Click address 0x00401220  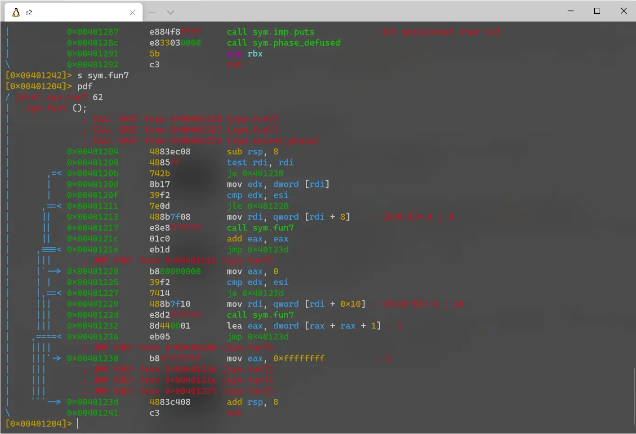tap(93, 271)
